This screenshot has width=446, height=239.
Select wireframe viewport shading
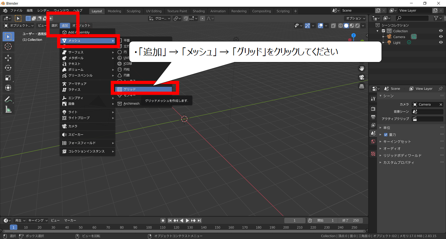pyautogui.click(x=341, y=25)
